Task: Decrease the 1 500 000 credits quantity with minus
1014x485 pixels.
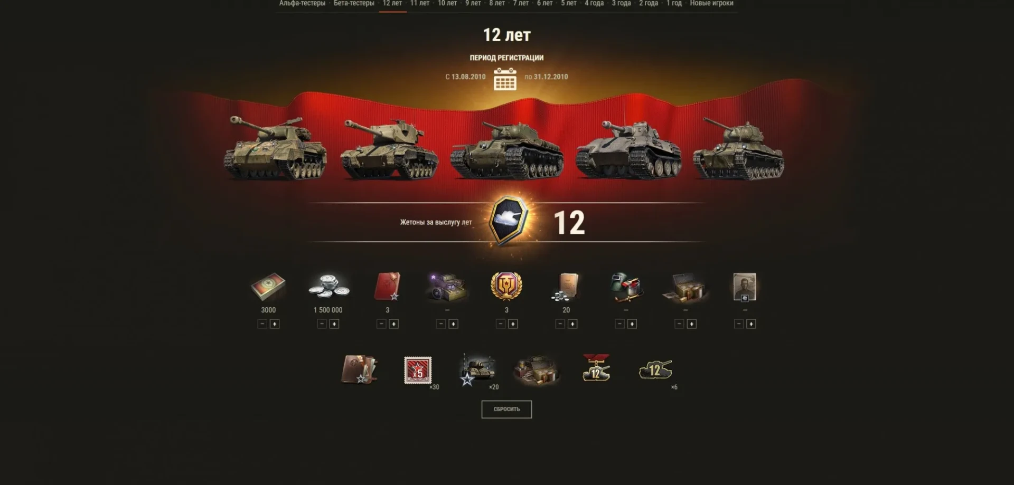Action: 322,324
